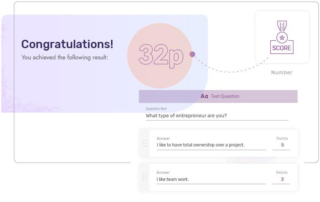The image size is (320, 202).
Task: Click the 'You achieved the following result' text
Action: click(x=65, y=58)
